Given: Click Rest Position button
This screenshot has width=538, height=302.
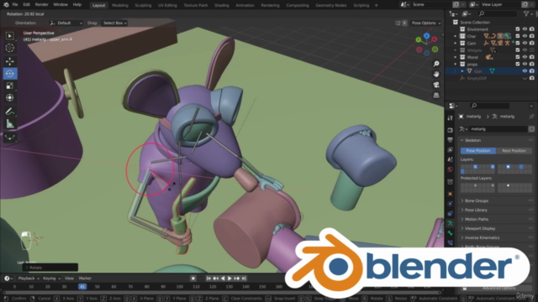Looking at the screenshot, I should (x=514, y=151).
